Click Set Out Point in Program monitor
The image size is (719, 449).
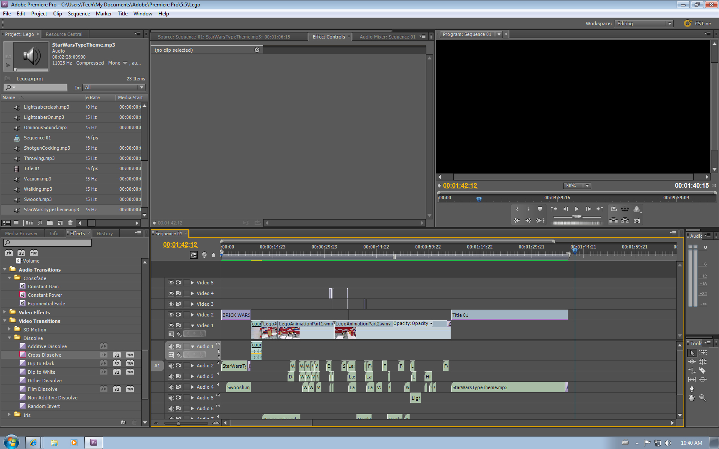coord(529,209)
